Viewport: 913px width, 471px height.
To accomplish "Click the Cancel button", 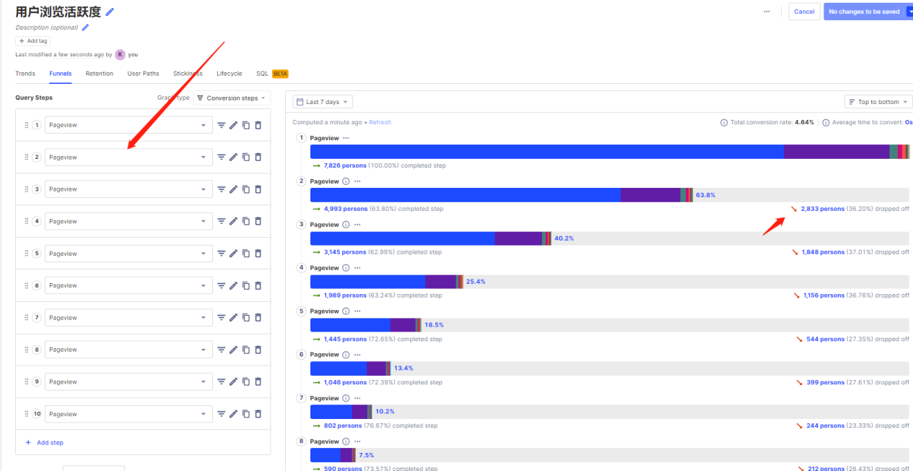I will point(804,12).
